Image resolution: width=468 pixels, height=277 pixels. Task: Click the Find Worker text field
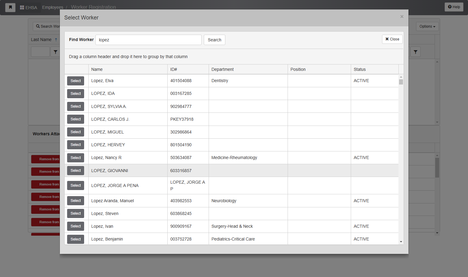pos(149,40)
